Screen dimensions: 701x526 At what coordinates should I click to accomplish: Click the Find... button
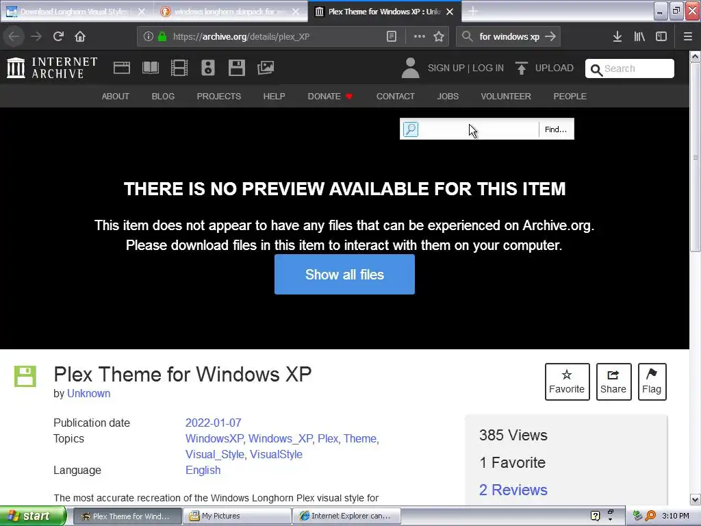[556, 129]
